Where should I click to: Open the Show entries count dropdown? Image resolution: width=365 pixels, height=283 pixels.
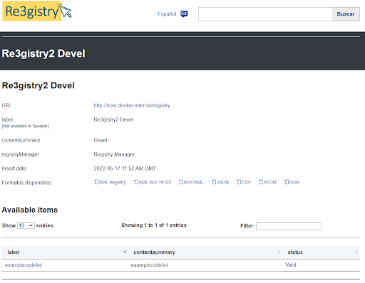[26, 225]
